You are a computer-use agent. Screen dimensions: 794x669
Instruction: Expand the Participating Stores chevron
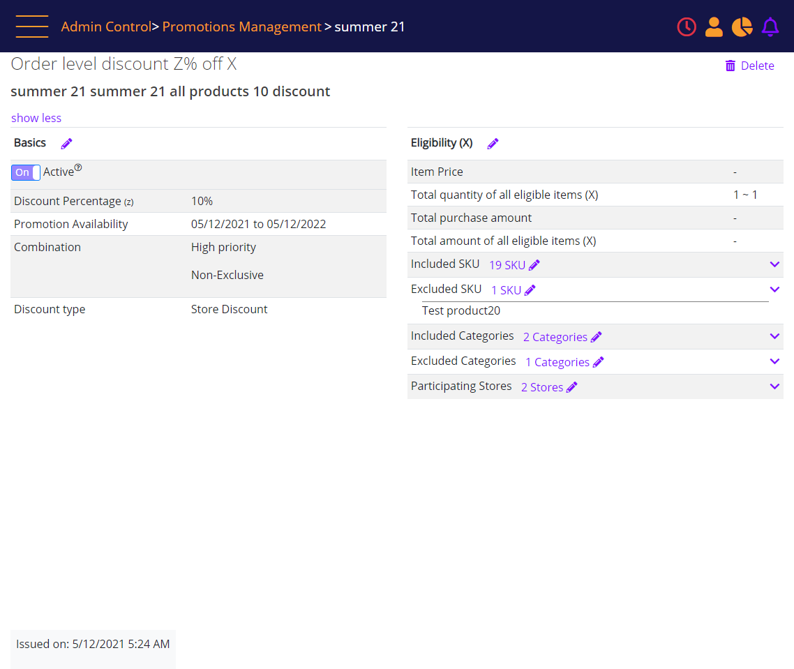(774, 386)
